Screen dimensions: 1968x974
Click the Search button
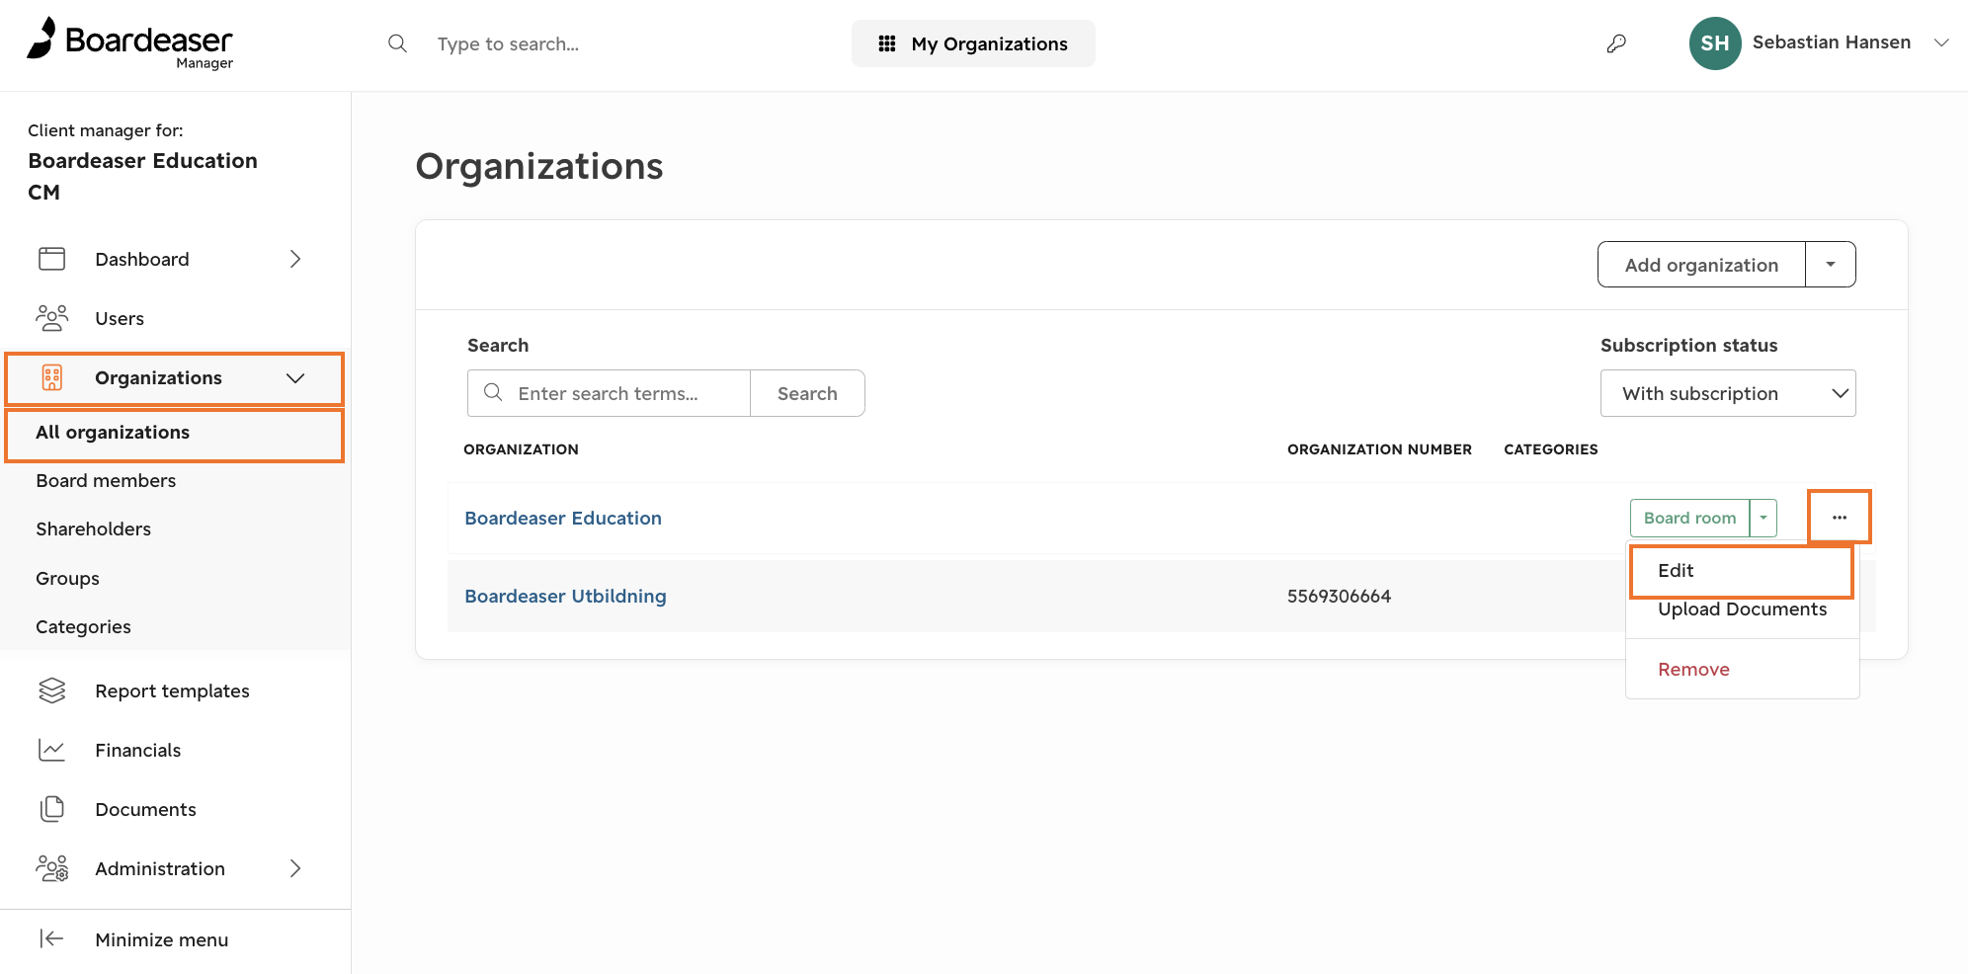point(807,393)
